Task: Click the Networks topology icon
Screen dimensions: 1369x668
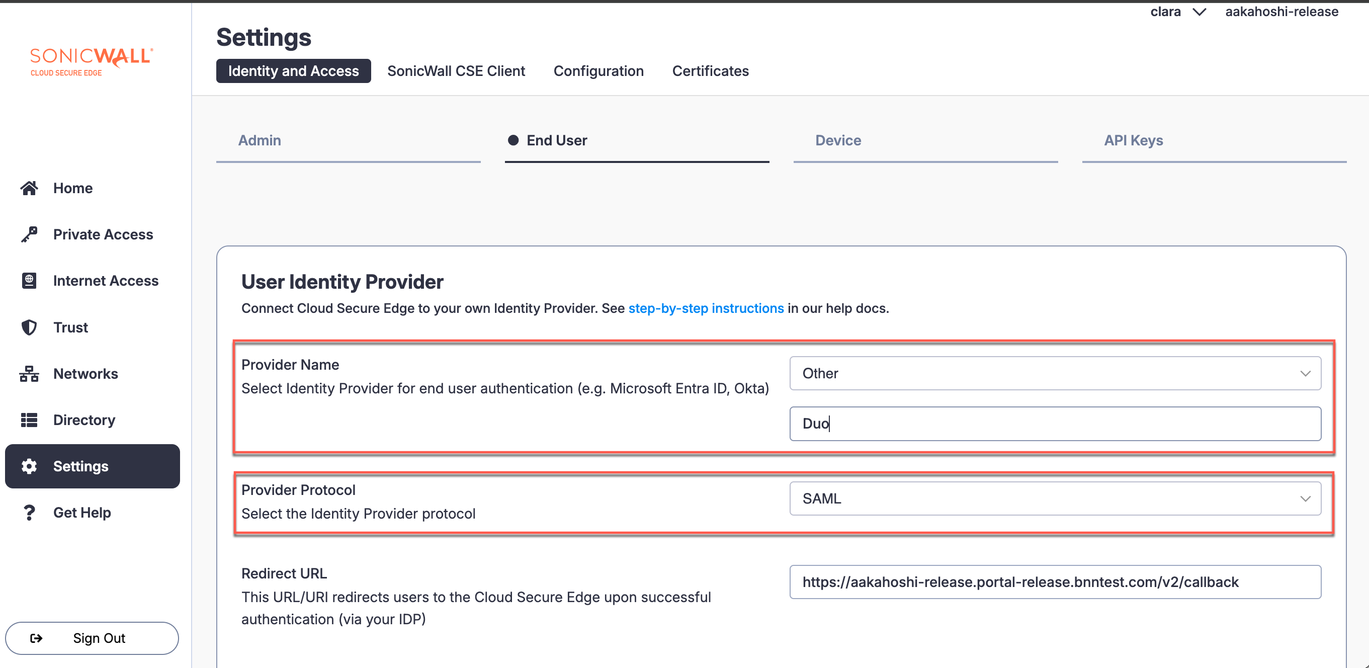Action: coord(29,374)
